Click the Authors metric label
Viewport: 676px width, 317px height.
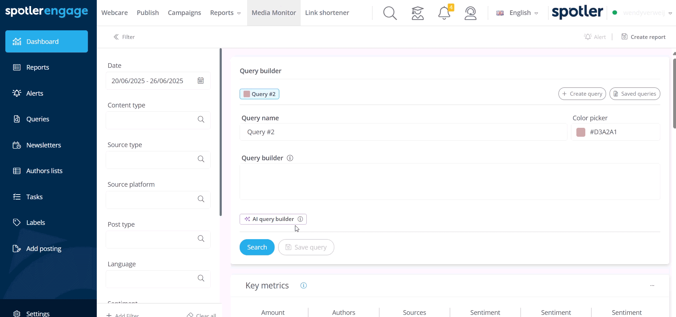tap(344, 312)
